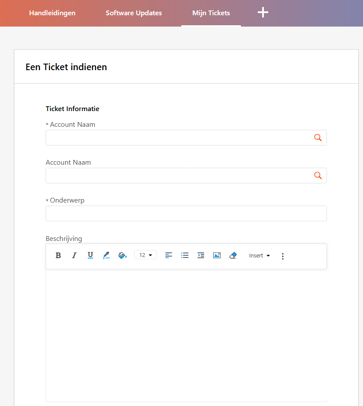Focus the Onderwerp input field
The image size is (363, 406).
click(x=186, y=213)
